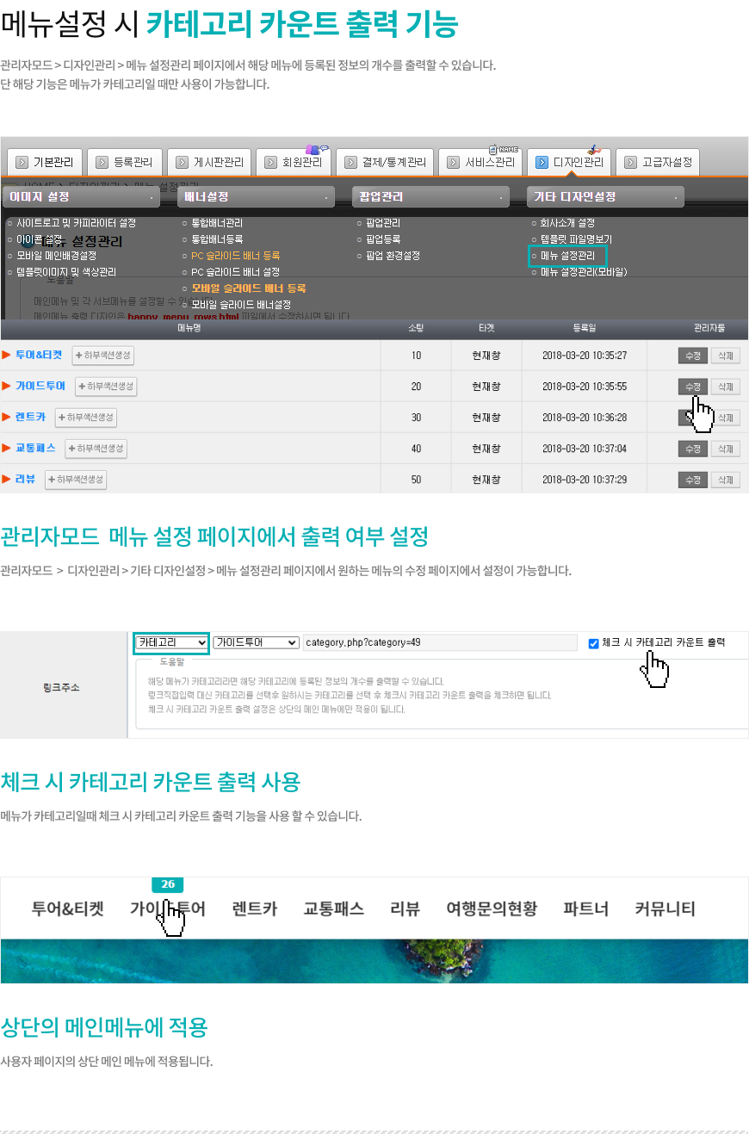
Task: Open 템플릿이미지 및 색상관리 menu item
Action: tap(66, 272)
